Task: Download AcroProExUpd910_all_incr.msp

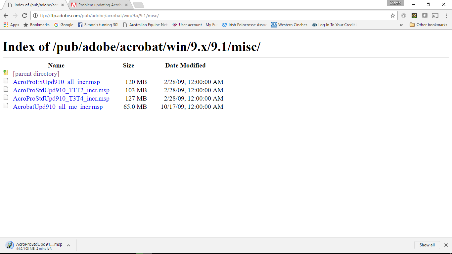Action: coord(56,82)
